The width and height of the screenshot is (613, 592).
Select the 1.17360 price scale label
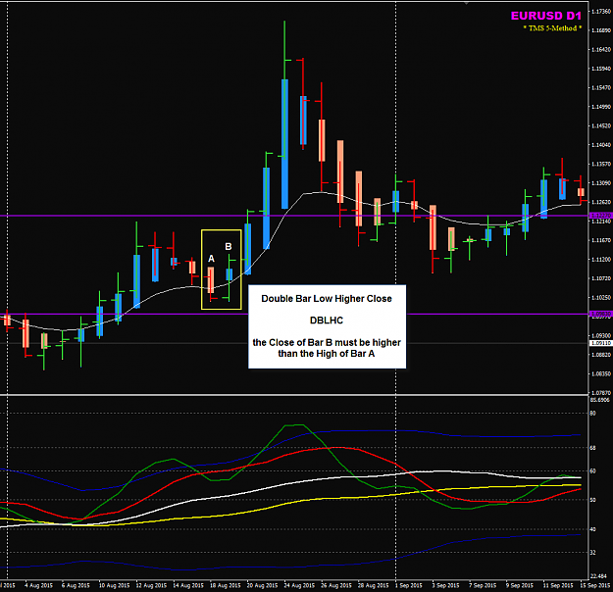[x=601, y=12]
